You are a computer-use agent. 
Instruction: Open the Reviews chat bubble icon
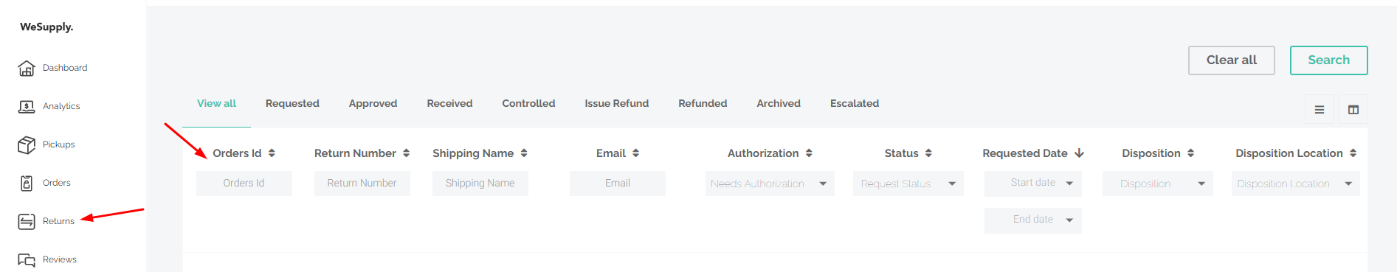pos(27,259)
